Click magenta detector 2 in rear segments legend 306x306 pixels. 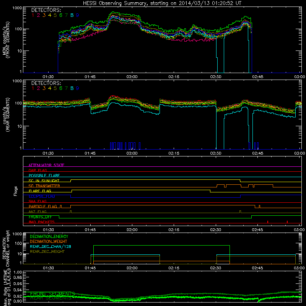[x=39, y=88]
